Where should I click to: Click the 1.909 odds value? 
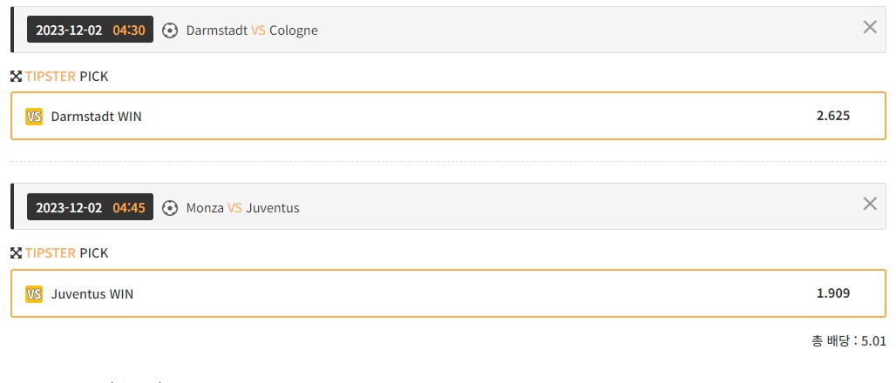point(833,293)
